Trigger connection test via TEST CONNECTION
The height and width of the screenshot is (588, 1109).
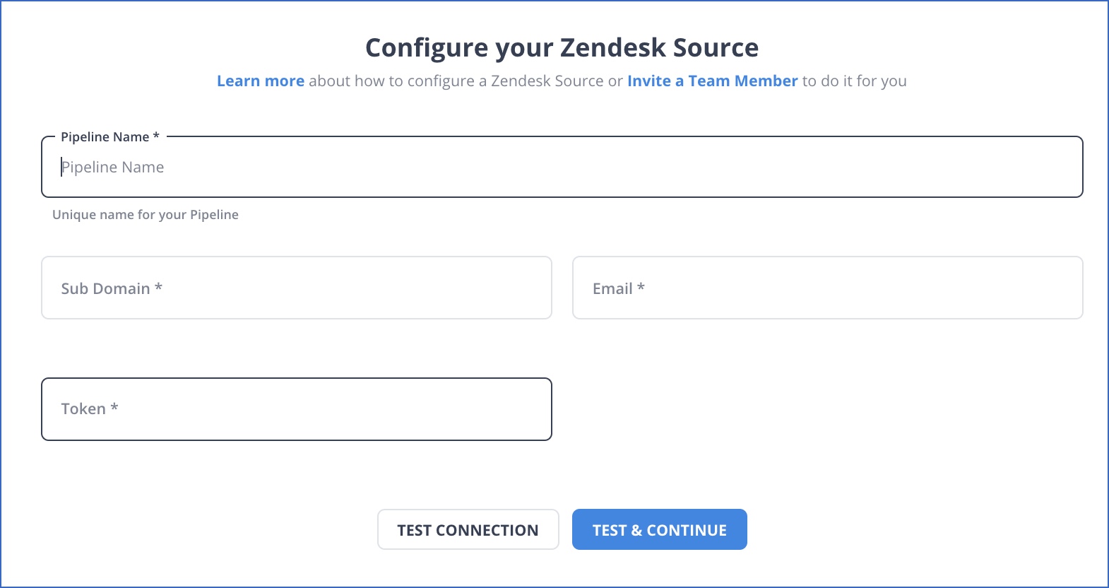[x=468, y=529]
